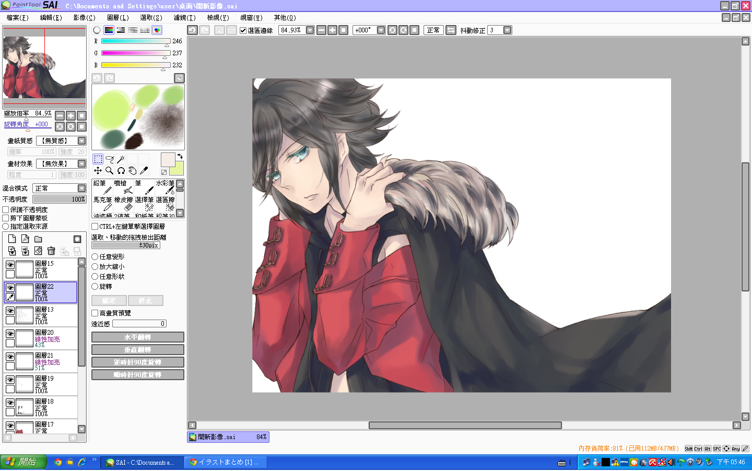Clear the selected layer with eraser icon
The width and height of the screenshot is (752, 471).
coord(38,251)
